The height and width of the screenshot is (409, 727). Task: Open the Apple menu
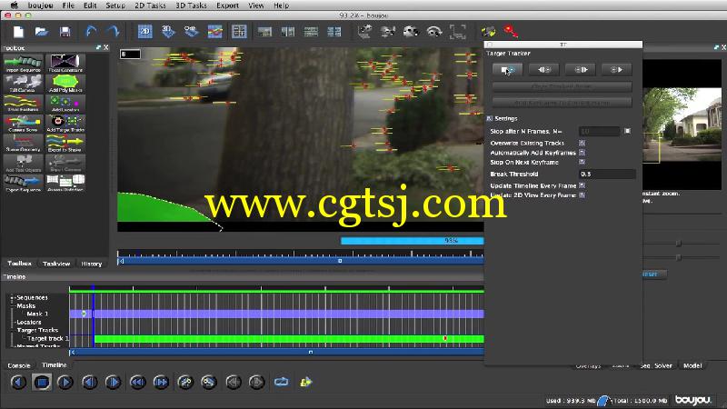pos(14,5)
